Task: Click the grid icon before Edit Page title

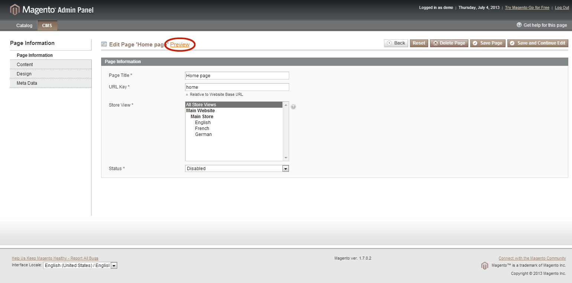Action: [104, 44]
